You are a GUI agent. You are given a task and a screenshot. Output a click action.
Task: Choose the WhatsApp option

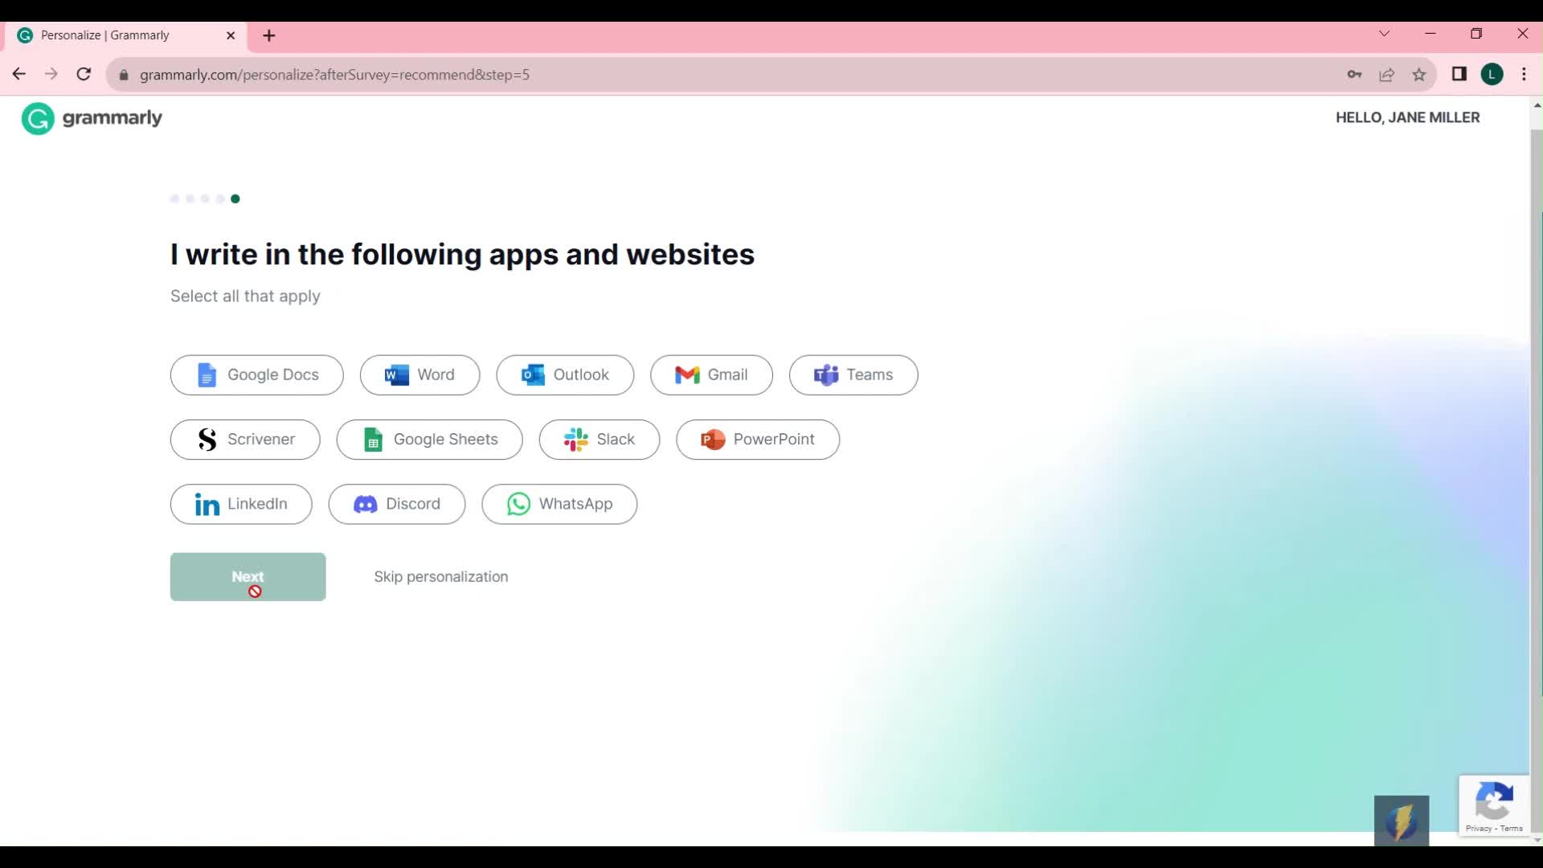tap(559, 504)
